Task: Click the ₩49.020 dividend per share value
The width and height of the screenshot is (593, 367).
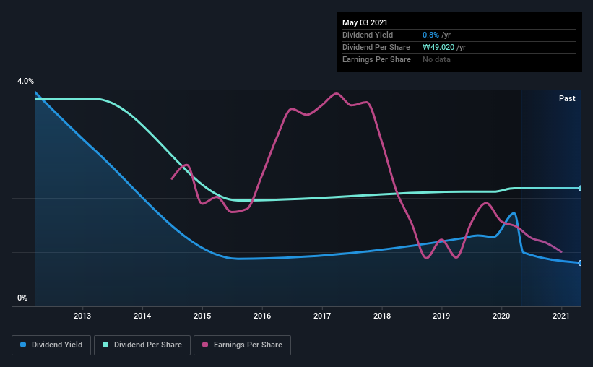Action: 438,47
